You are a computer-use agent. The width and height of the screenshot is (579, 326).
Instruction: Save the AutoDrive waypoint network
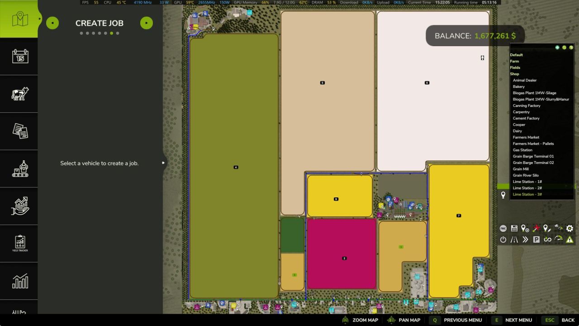(514, 228)
